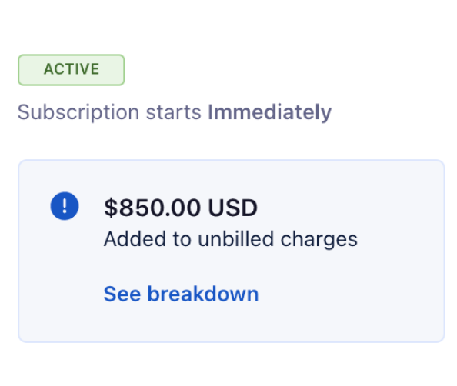Click the Subscription starts label

(x=109, y=113)
